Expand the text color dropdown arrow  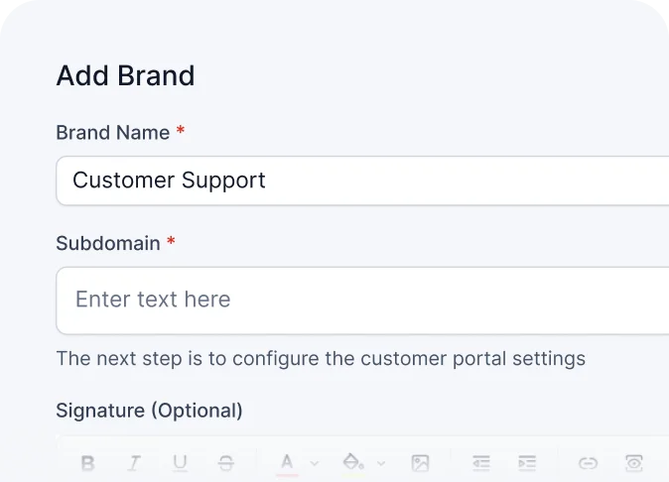(314, 463)
